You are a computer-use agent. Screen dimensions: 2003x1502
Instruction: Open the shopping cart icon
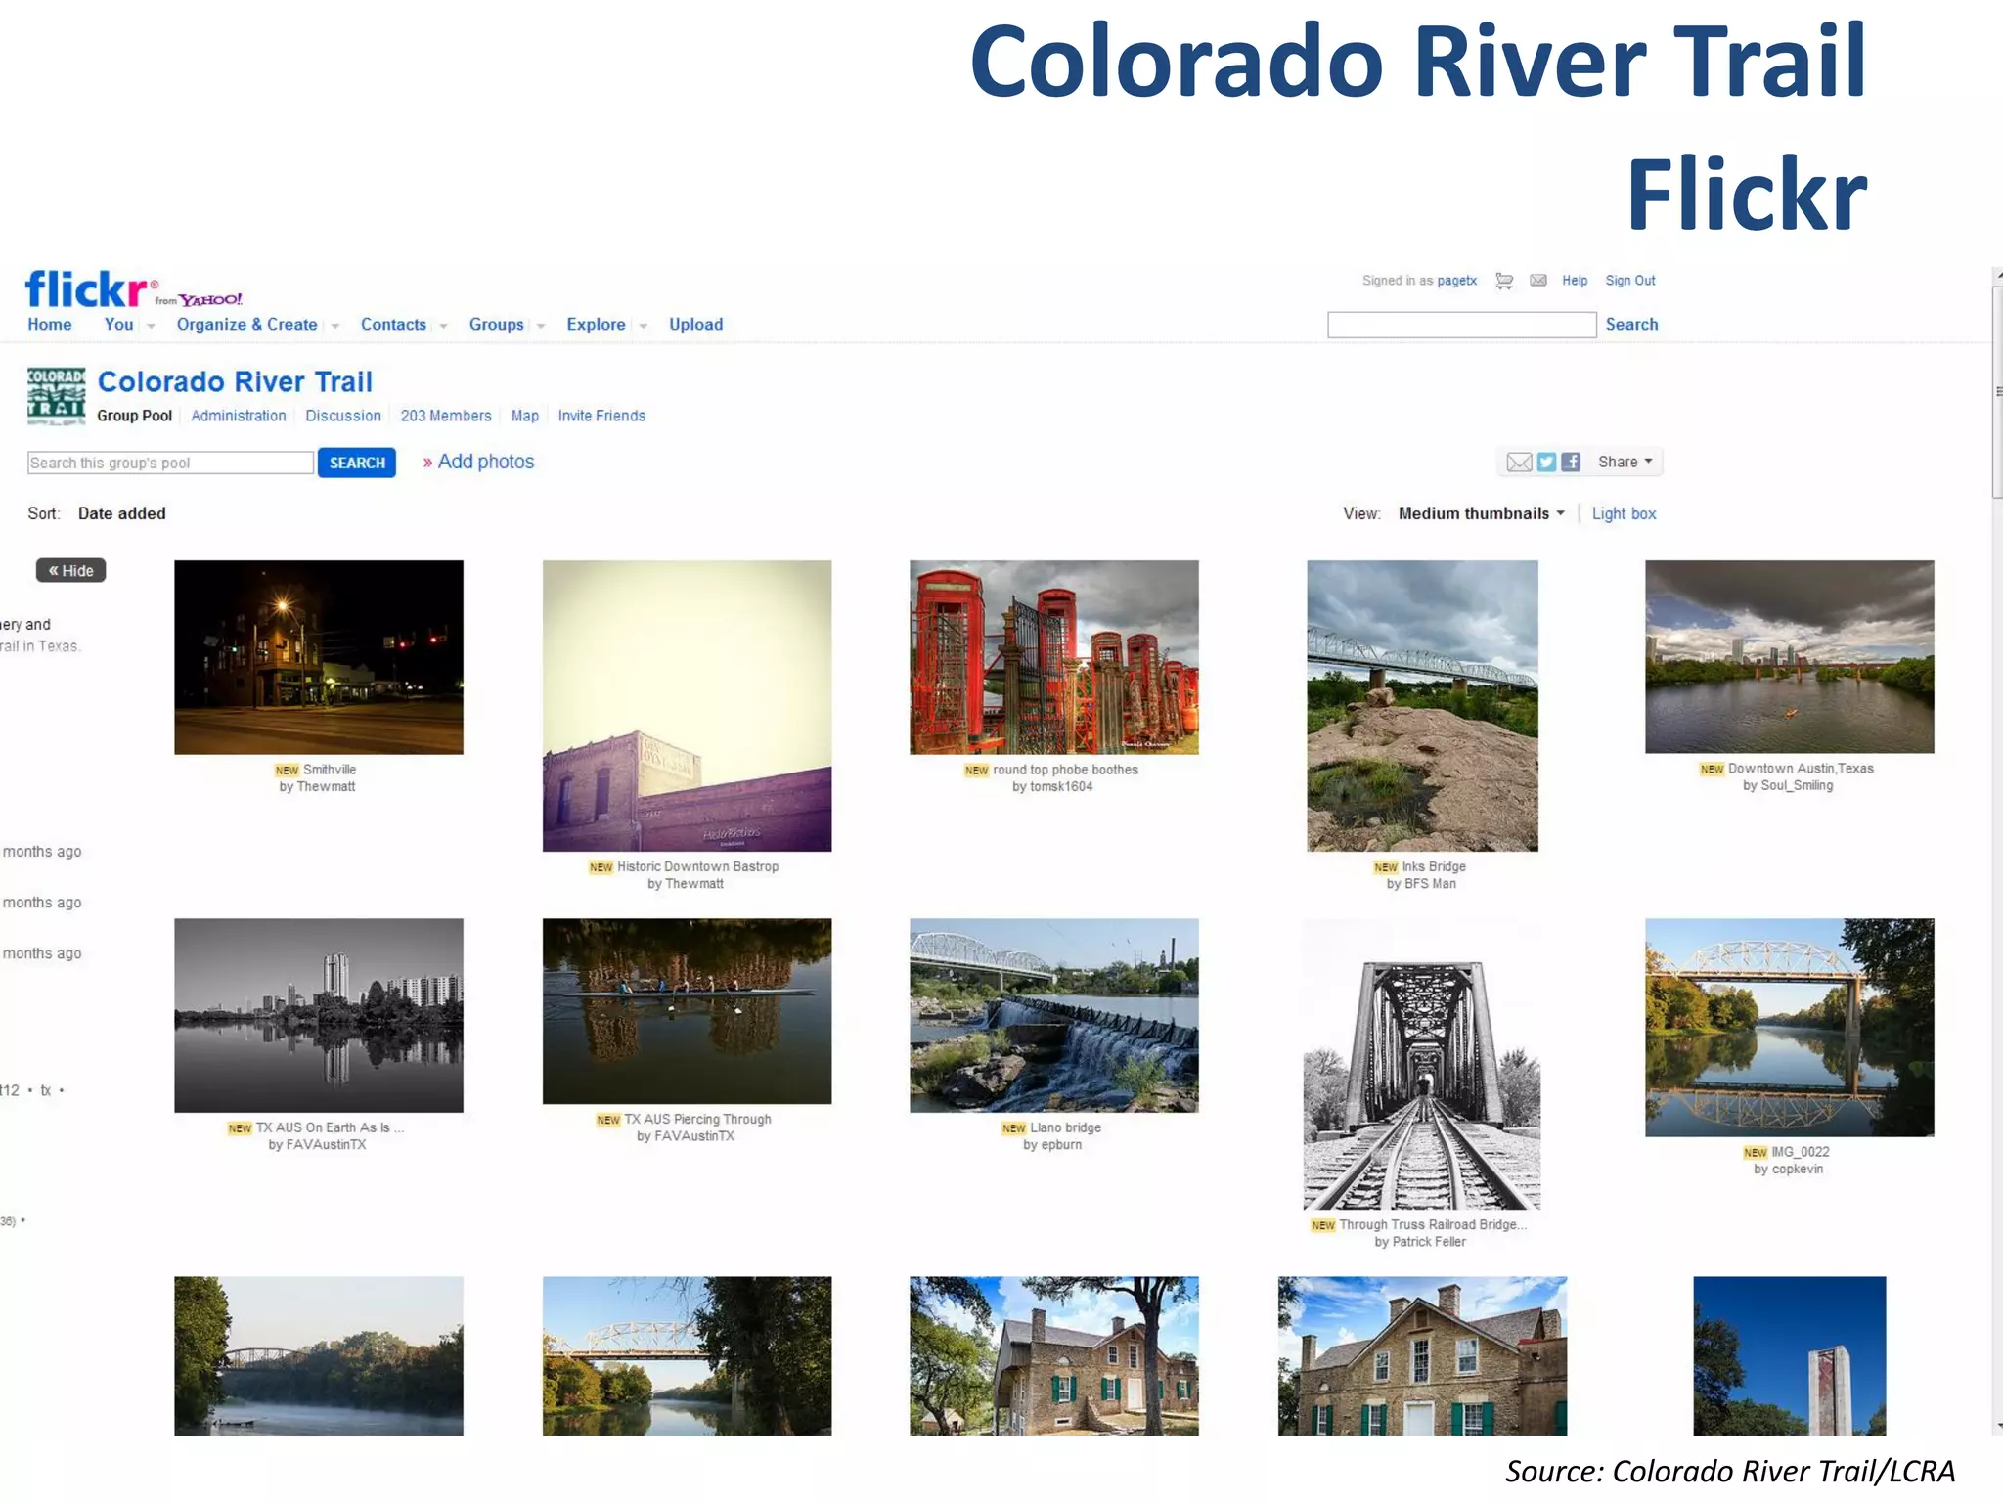[1504, 281]
